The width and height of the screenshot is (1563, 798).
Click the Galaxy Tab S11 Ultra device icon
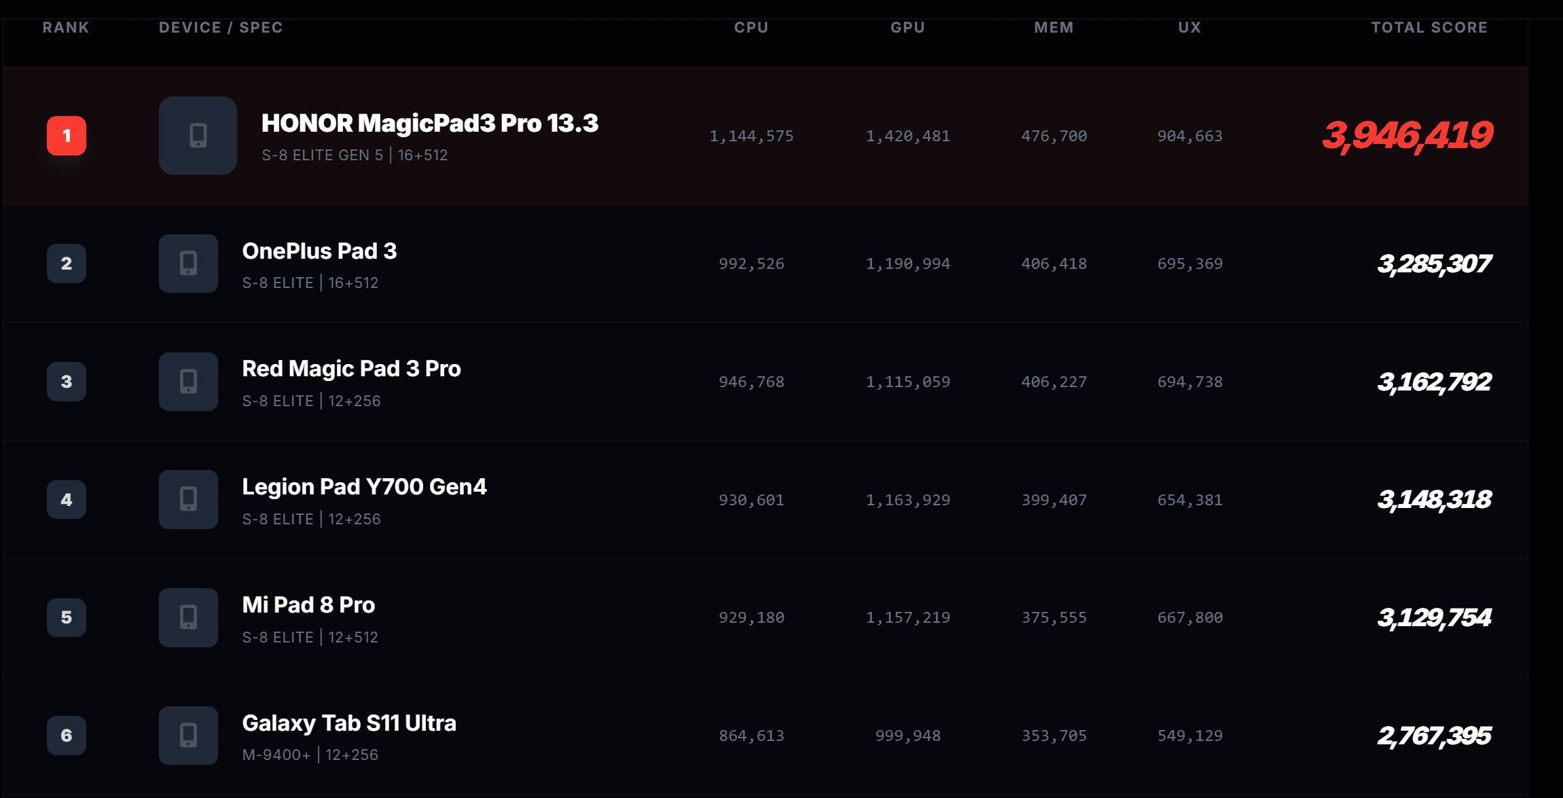[x=187, y=736]
